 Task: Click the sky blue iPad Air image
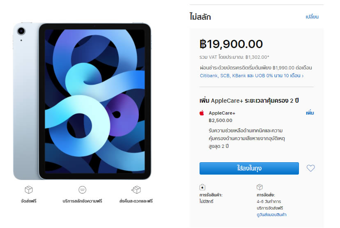click(82, 102)
